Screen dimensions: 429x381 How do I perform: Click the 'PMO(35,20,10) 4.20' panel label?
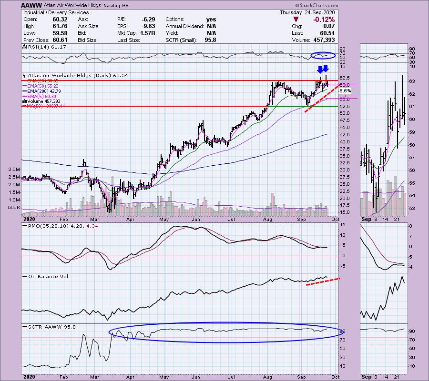tap(56, 226)
